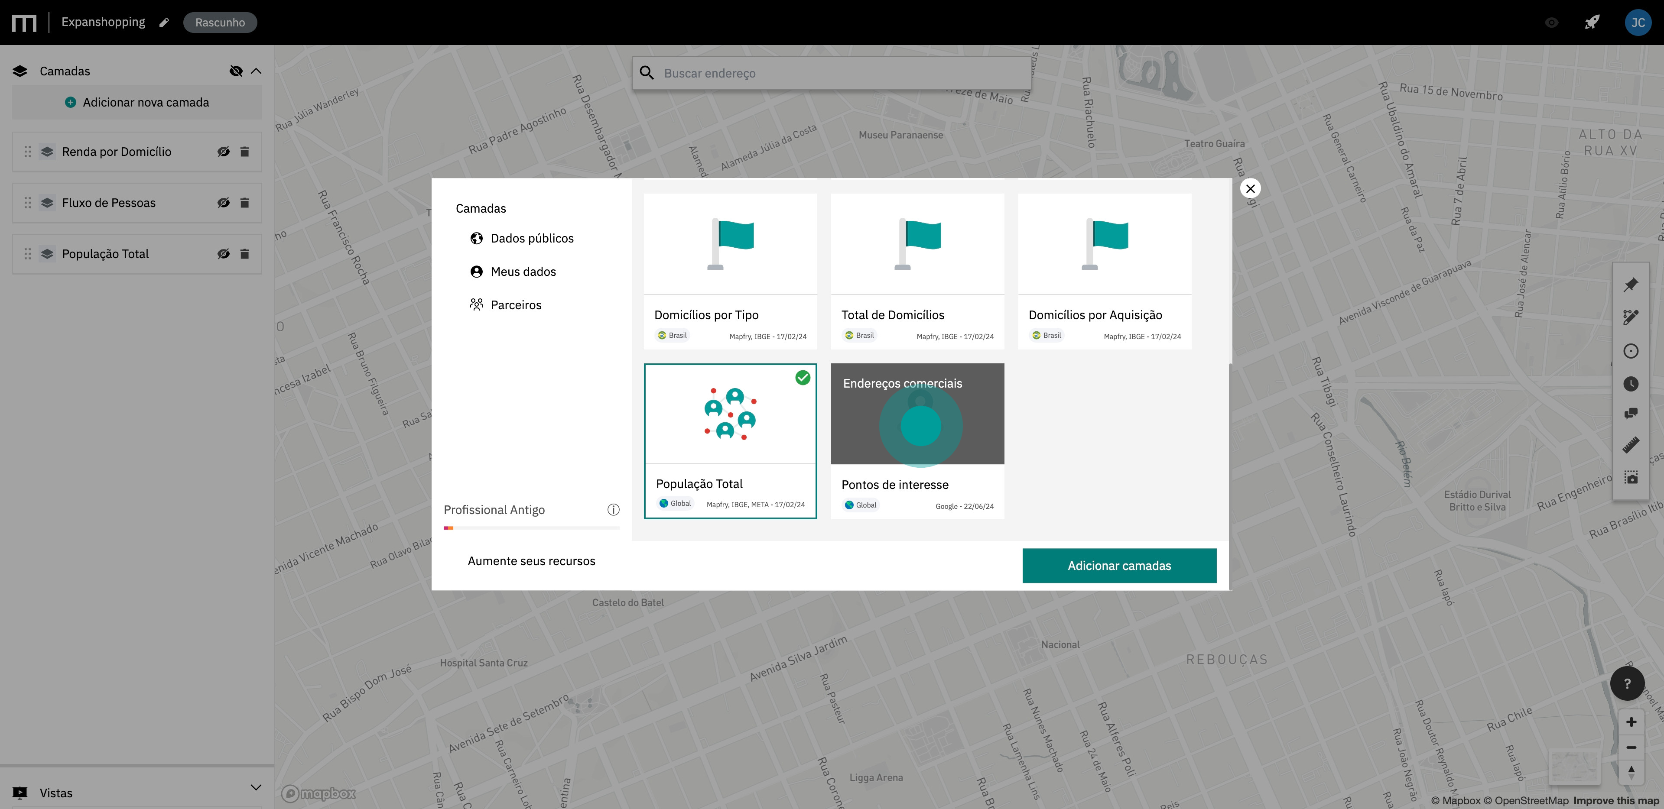
Task: Select Domicílios por Aquisição card
Action: [x=1105, y=272]
